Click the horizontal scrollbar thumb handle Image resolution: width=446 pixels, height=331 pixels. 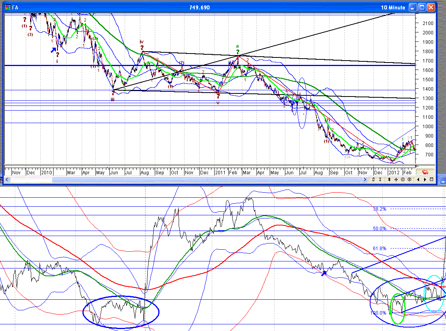pos(206,179)
